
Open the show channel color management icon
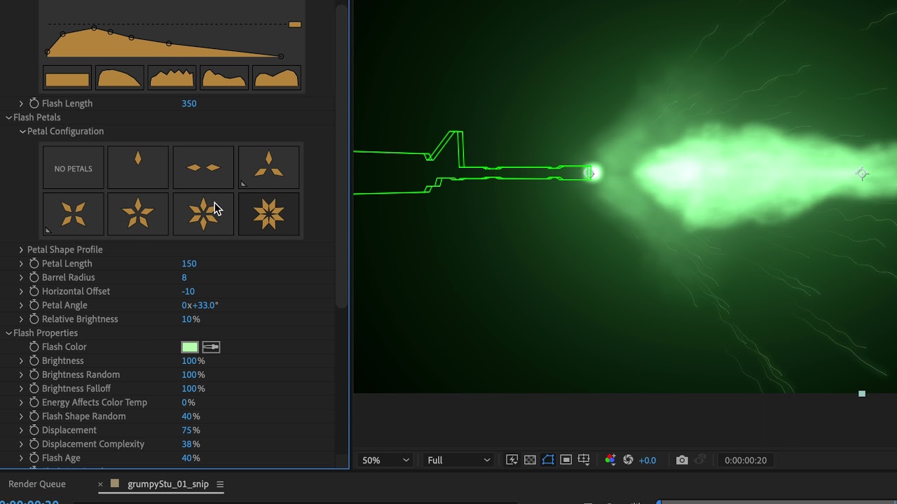pyautogui.click(x=610, y=460)
